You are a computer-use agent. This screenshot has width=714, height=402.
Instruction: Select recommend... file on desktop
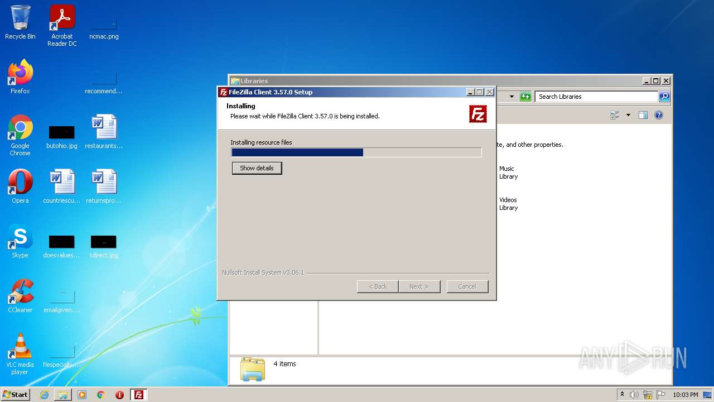click(104, 83)
